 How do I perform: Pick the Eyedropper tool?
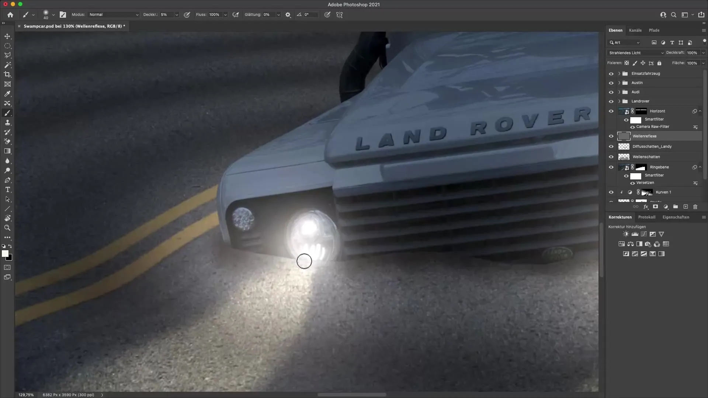click(7, 94)
